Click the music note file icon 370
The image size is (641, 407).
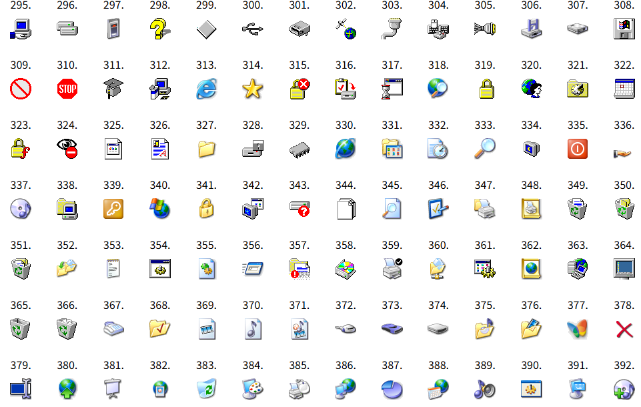pyautogui.click(x=253, y=329)
